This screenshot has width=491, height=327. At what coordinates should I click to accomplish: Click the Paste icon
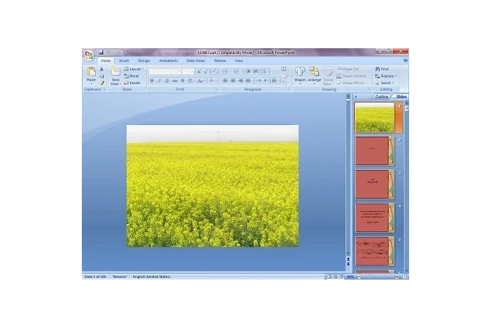pos(91,74)
